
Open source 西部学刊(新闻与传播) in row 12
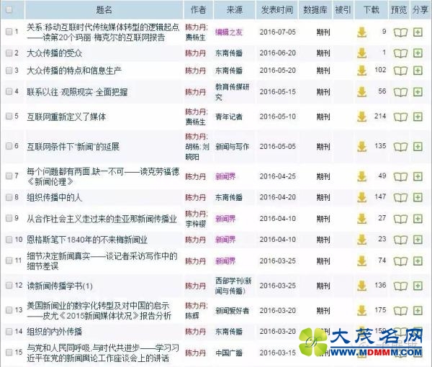point(233,286)
